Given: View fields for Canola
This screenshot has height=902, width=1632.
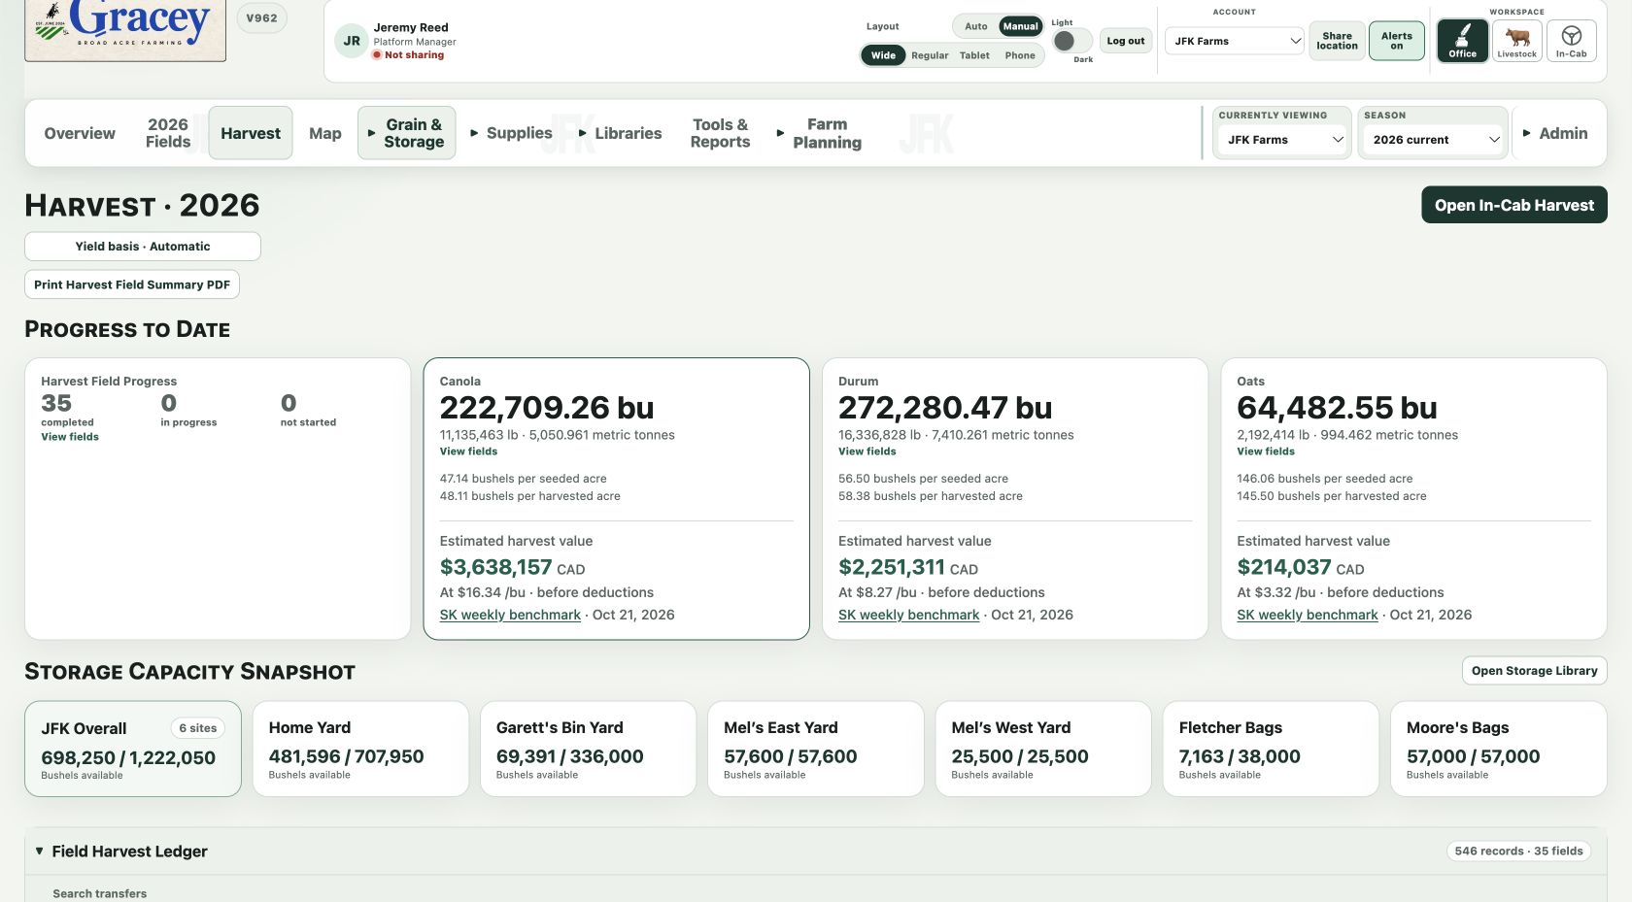Looking at the screenshot, I should click(x=468, y=451).
